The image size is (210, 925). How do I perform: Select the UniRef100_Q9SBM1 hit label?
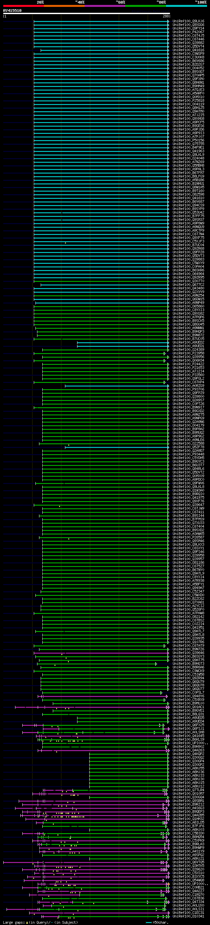tap(188, 801)
